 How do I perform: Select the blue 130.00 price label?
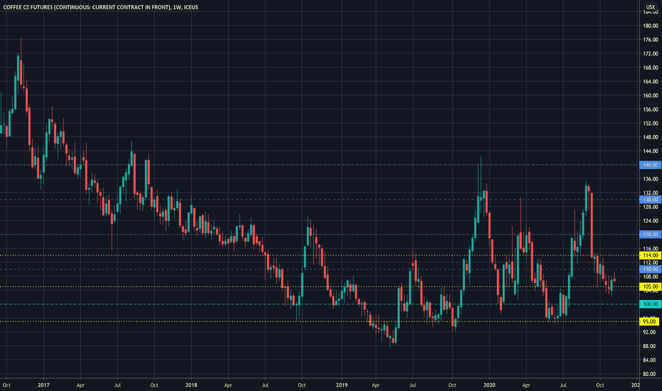click(650, 200)
